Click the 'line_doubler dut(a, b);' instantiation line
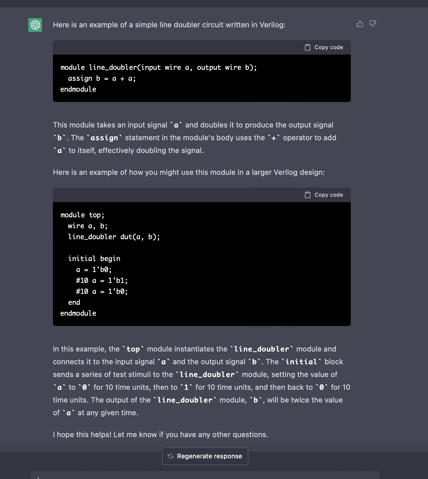The width and height of the screenshot is (428, 479). click(x=114, y=237)
